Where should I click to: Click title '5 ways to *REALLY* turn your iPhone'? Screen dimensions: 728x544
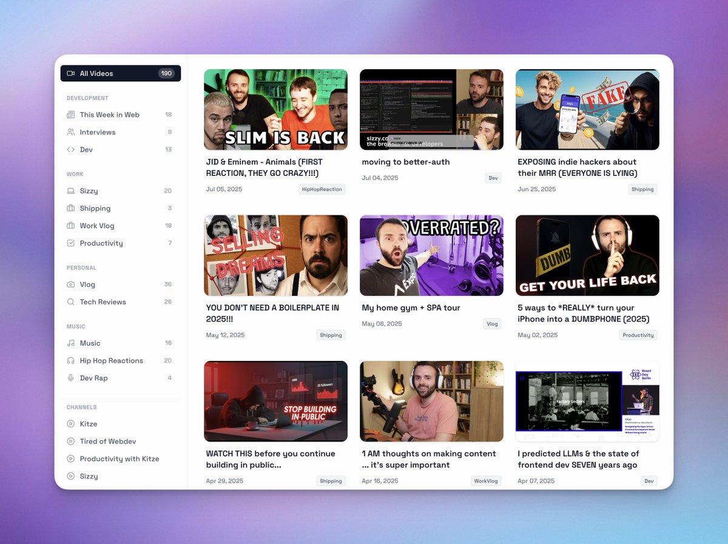(583, 314)
